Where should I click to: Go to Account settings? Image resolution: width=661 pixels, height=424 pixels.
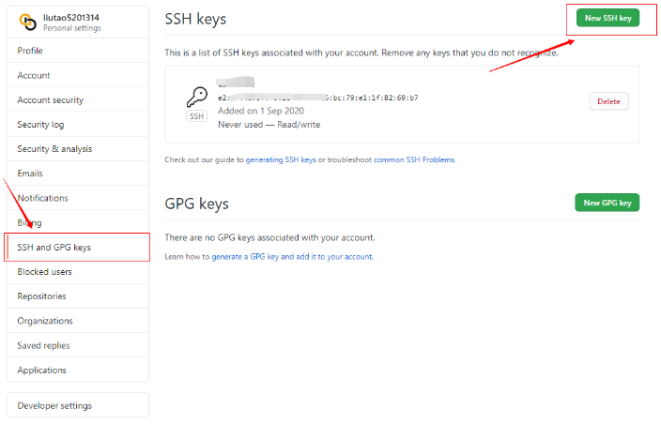pyautogui.click(x=34, y=75)
